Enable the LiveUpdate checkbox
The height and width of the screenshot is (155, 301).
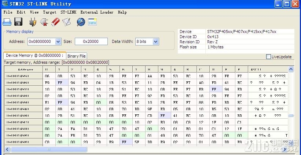(x=269, y=57)
